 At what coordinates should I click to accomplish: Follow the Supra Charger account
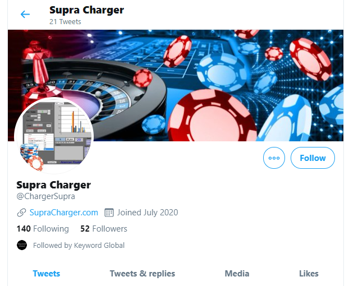coord(313,158)
